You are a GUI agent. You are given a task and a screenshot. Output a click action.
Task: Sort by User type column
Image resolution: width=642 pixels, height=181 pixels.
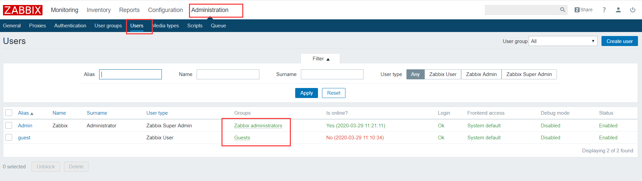157,113
